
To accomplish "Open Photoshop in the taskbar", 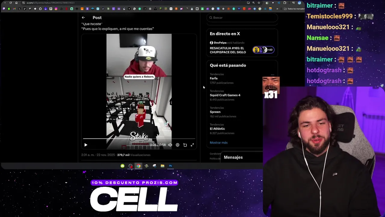I will (x=171, y=166).
